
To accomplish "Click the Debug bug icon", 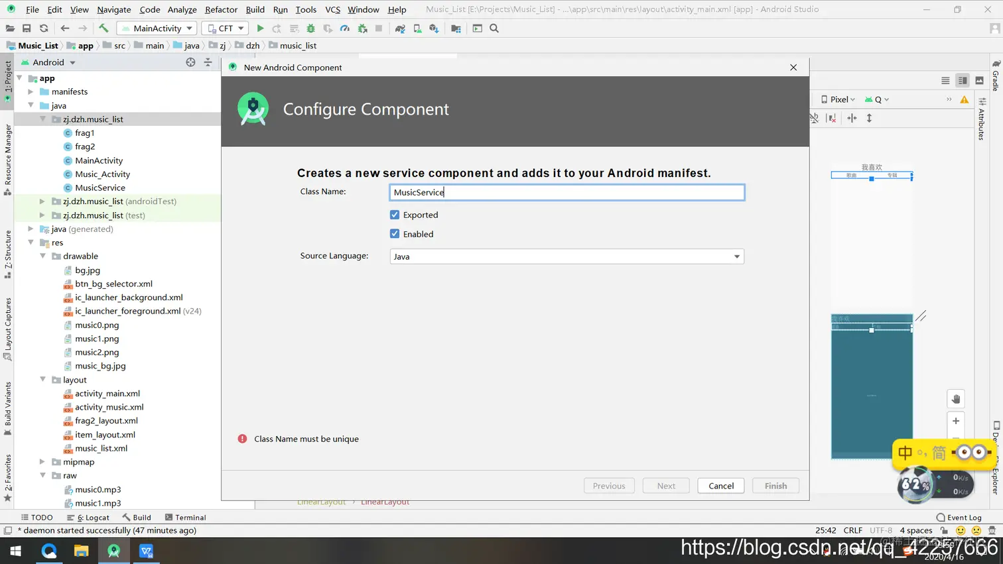I will pyautogui.click(x=310, y=28).
